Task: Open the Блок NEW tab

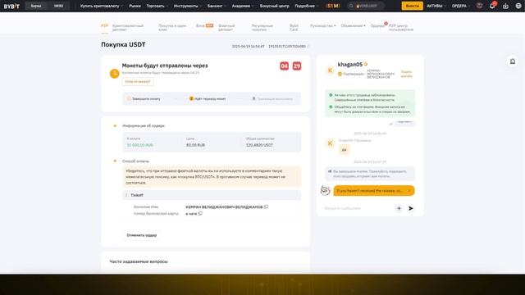Action: [204, 25]
